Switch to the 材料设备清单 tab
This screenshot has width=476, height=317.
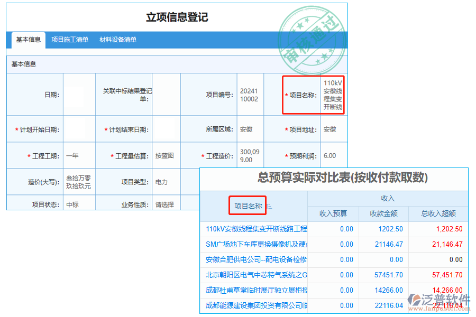coord(117,39)
